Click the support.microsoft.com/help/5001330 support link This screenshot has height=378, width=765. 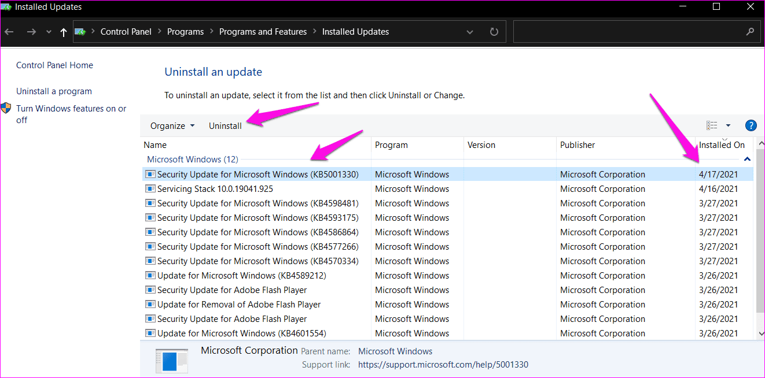443,365
